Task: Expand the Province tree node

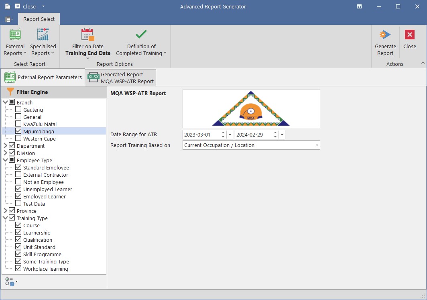Action: point(6,210)
